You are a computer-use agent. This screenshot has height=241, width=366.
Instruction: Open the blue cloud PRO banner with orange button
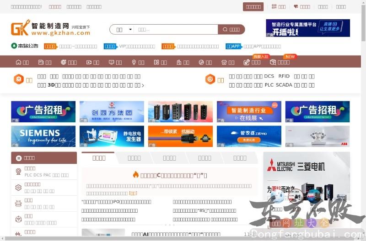249,136
